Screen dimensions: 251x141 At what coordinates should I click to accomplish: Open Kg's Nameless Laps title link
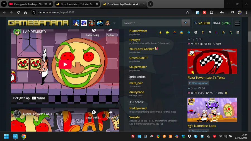[x=202, y=126]
